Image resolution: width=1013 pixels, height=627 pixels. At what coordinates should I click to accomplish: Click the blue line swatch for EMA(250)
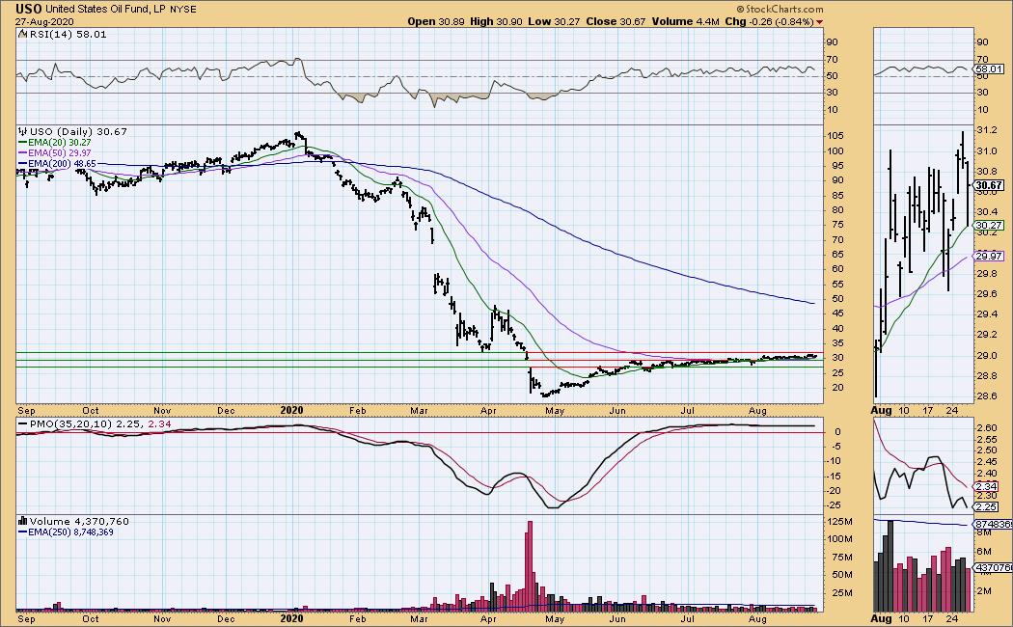[22, 532]
